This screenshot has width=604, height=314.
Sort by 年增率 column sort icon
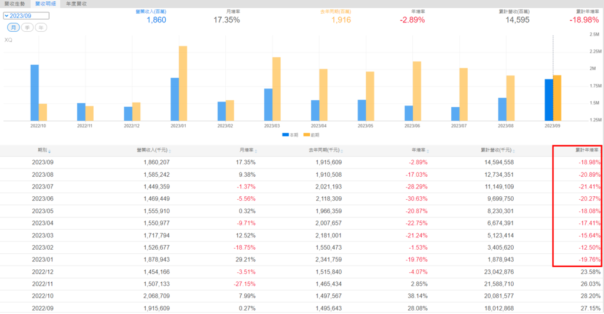pyautogui.click(x=428, y=151)
